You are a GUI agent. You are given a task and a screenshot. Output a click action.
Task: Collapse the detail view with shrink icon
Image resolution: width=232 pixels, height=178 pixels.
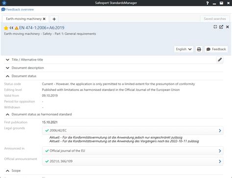215,27
